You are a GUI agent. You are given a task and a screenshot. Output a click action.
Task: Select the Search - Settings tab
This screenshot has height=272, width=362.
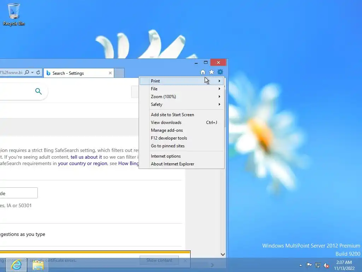click(79, 73)
